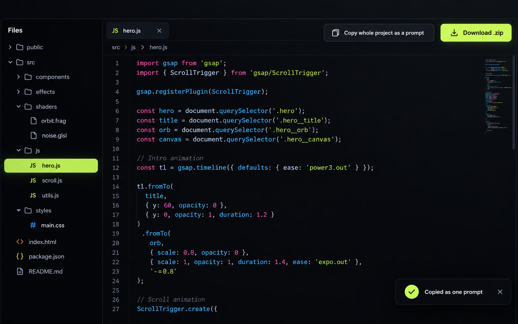The height and width of the screenshot is (324, 518).
Task: Click JS icon in hero.js tab
Action: coord(115,31)
